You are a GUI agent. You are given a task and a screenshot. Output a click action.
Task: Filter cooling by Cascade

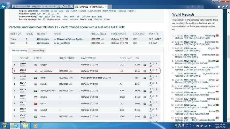tap(86, 17)
